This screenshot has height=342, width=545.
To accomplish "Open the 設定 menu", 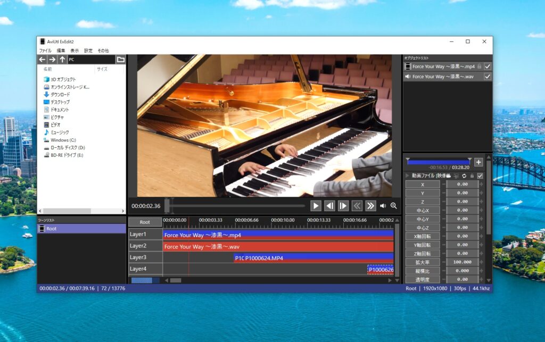I will tap(88, 51).
